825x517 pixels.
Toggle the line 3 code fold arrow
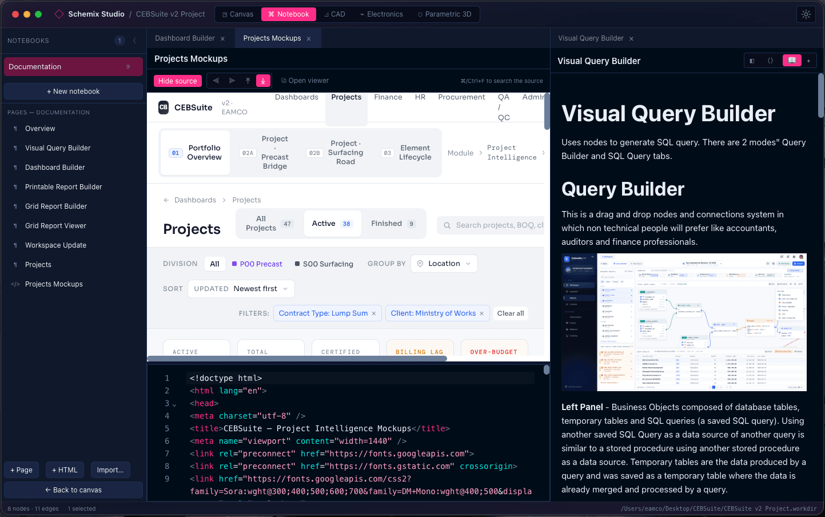[x=174, y=405]
